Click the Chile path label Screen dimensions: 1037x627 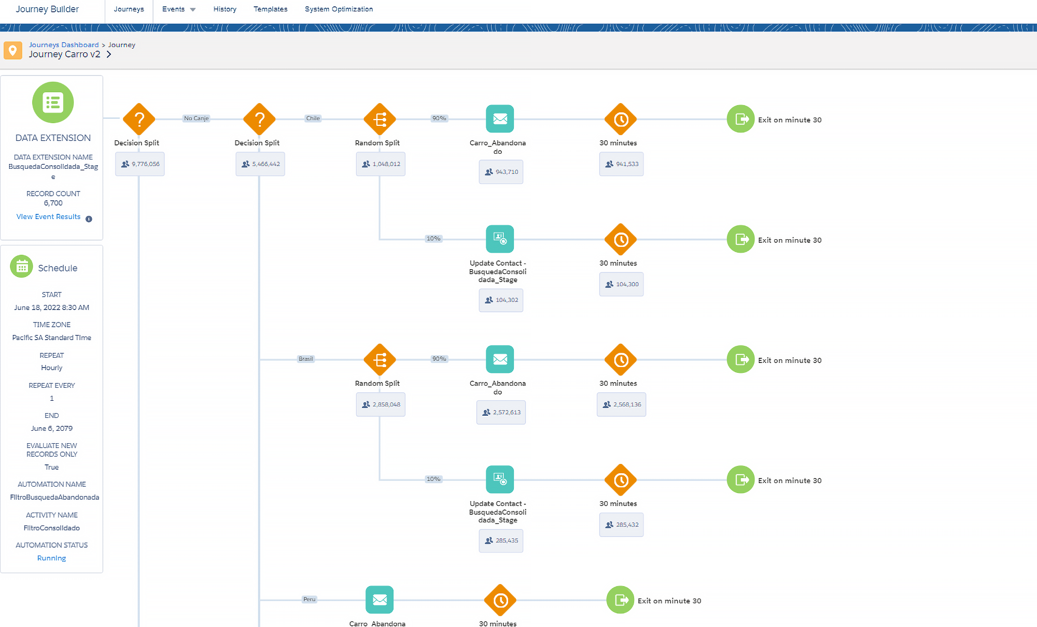(x=313, y=119)
